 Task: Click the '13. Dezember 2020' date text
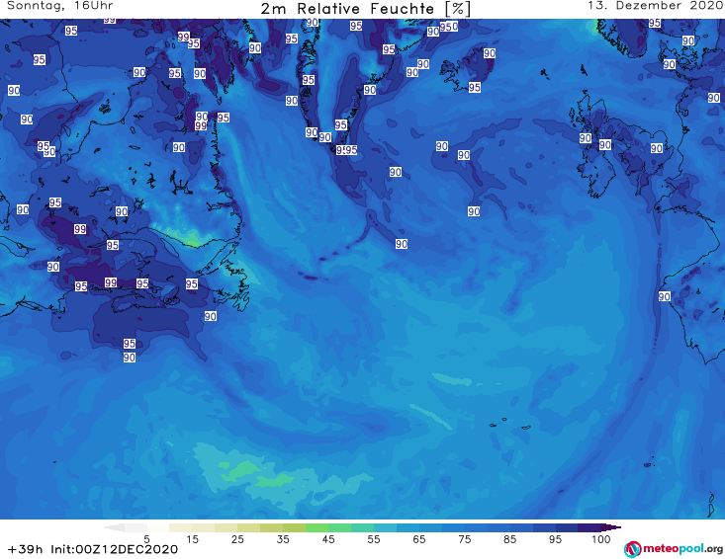click(655, 6)
